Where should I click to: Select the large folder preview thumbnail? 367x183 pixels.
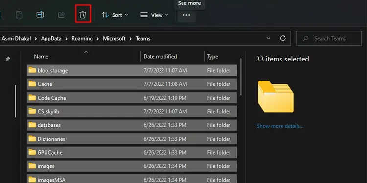coord(275,97)
